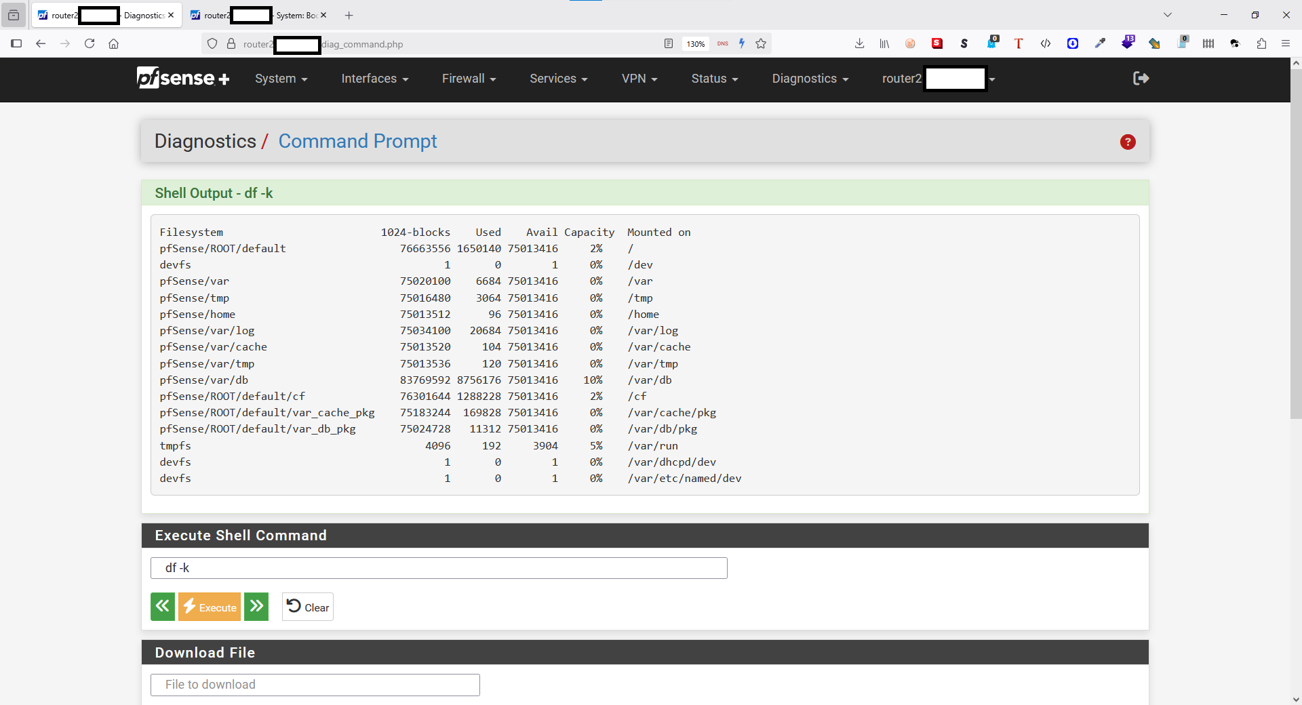Click the Download File heading
The image size is (1302, 705).
click(x=205, y=653)
